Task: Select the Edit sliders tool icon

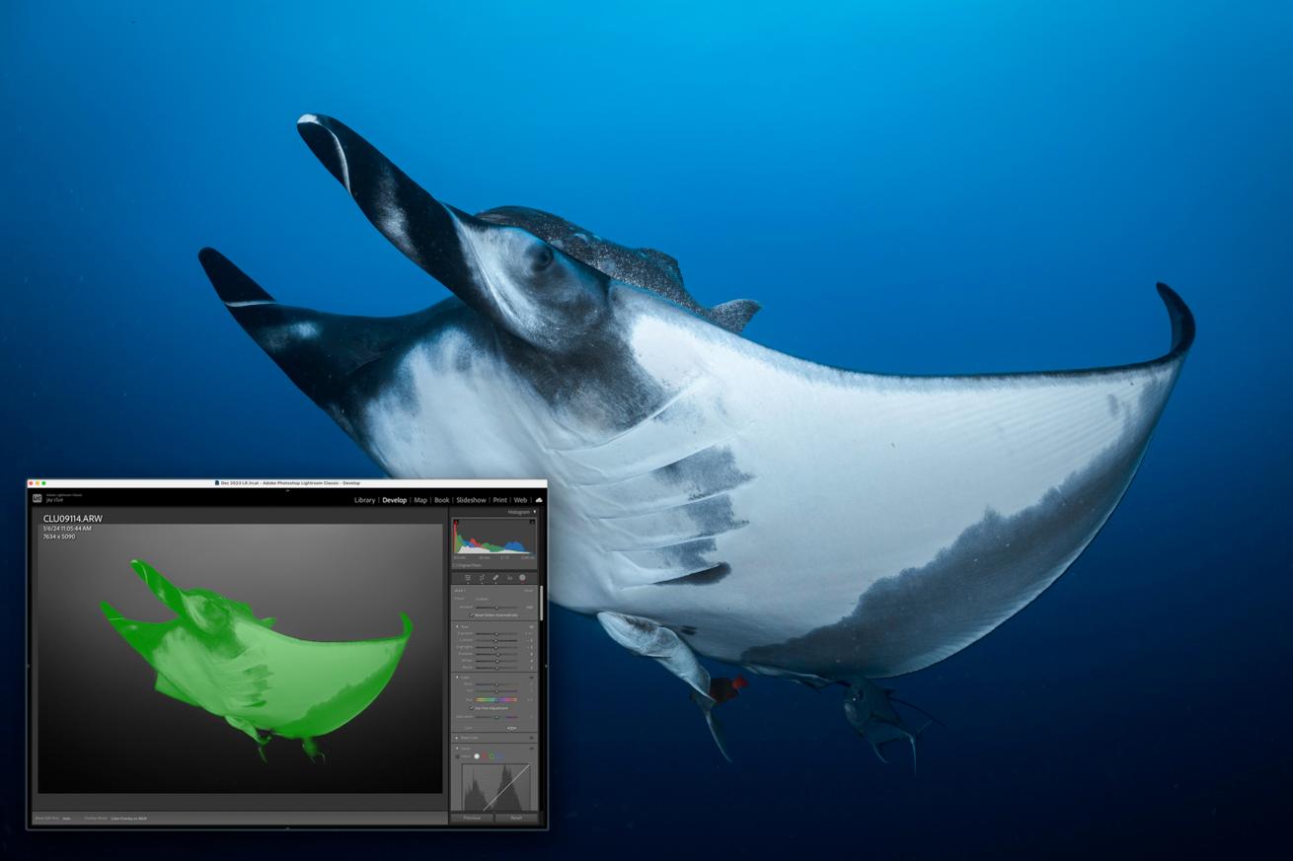Action: (467, 578)
